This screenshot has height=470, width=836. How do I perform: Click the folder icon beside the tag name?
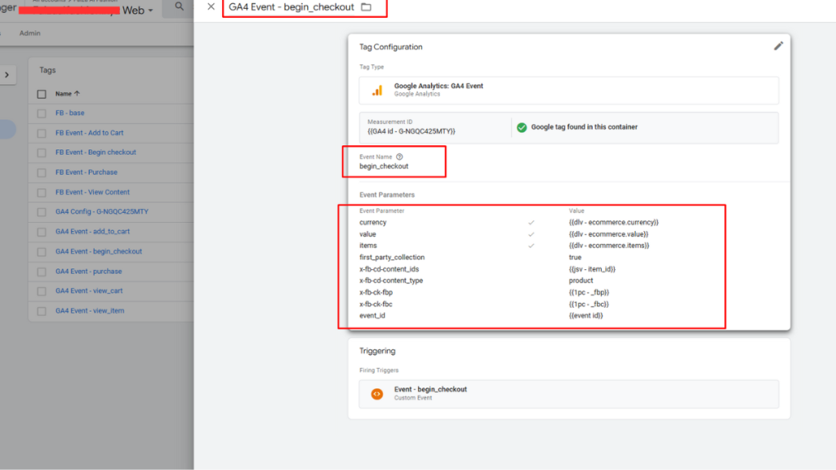pyautogui.click(x=367, y=7)
